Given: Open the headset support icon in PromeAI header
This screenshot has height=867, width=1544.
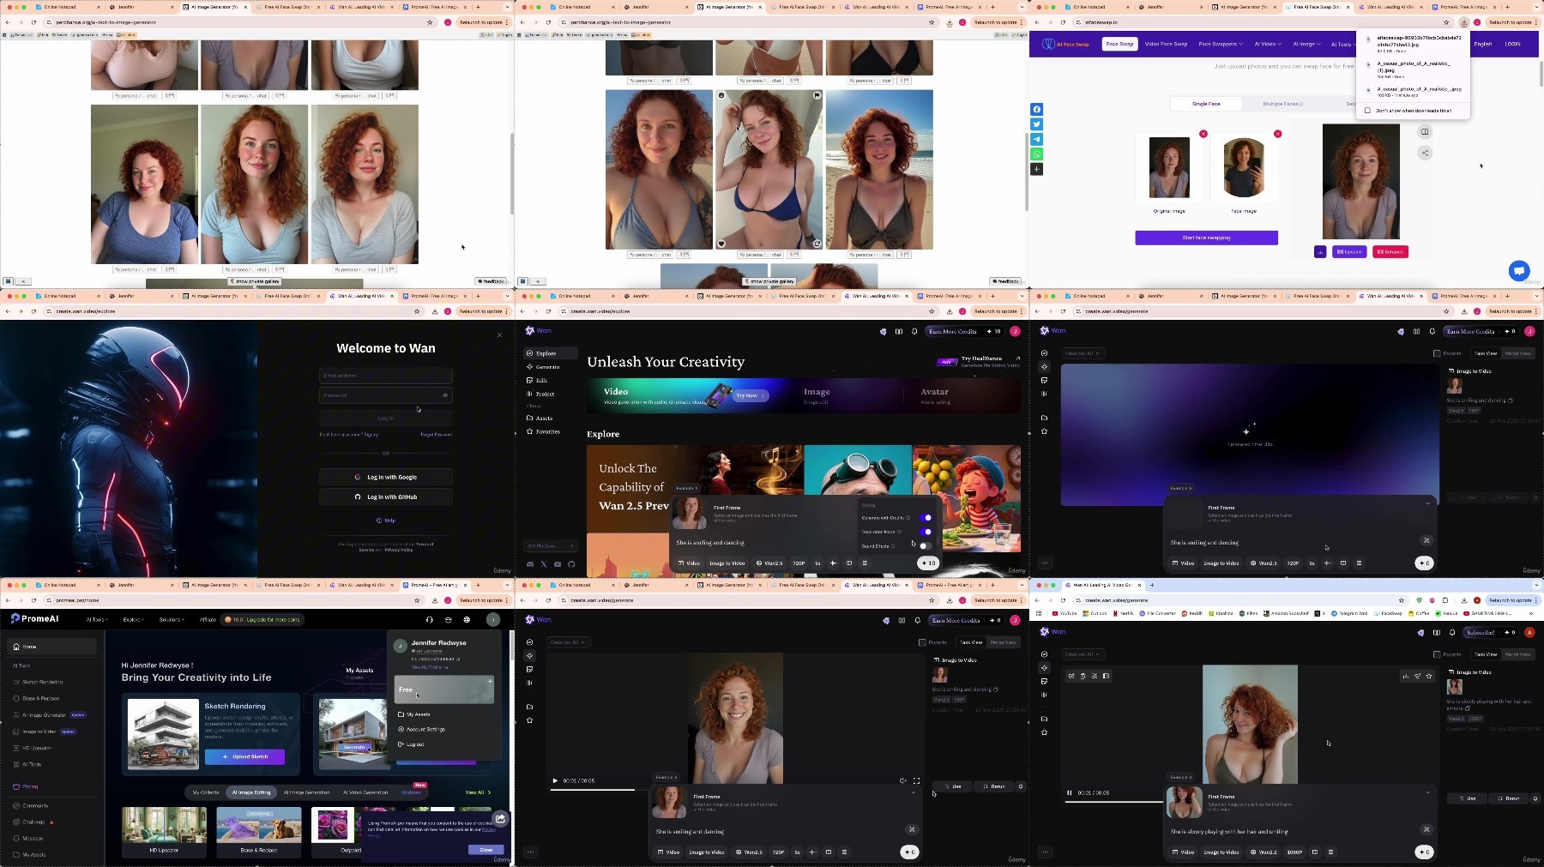Looking at the screenshot, I should 429,619.
